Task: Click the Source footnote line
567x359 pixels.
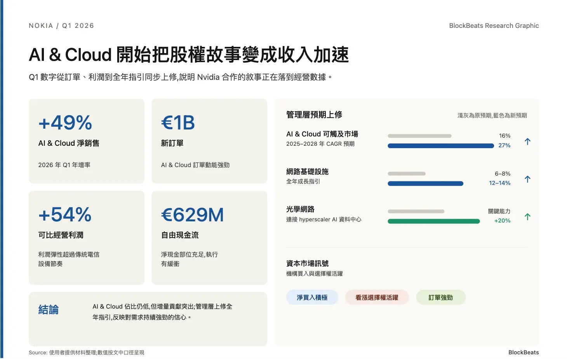Action: 86,352
